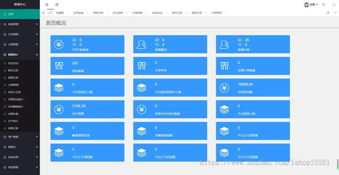The height and width of the screenshot is (175, 339).
Task: Open 余额充值 in the sidebar
Action: point(20,114)
